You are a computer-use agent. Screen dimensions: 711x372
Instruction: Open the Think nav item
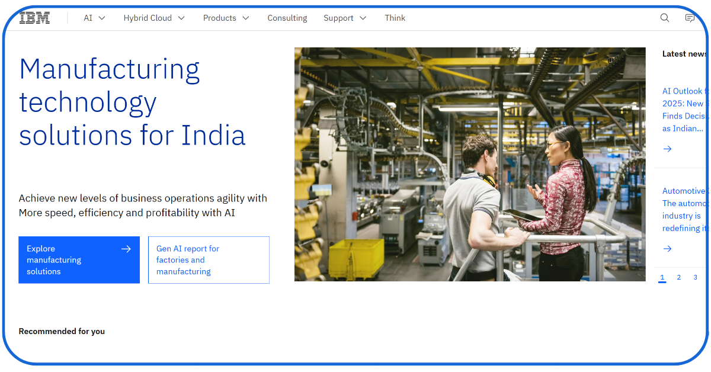395,18
